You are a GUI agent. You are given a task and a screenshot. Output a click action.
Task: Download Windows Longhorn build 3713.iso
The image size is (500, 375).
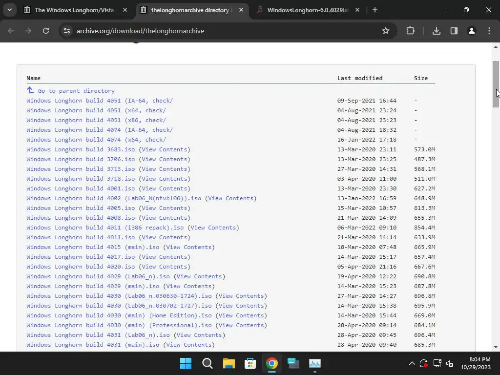tap(81, 169)
